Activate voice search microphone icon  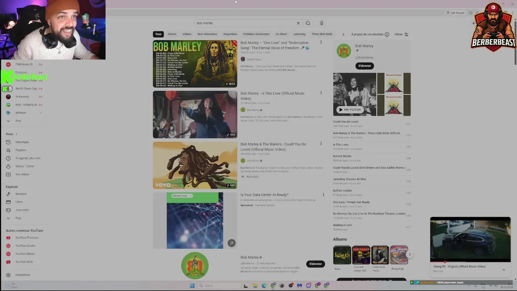click(322, 23)
